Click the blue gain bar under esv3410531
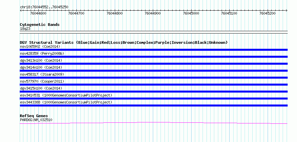This screenshot has width=297, height=142. pyautogui.click(x=154, y=99)
